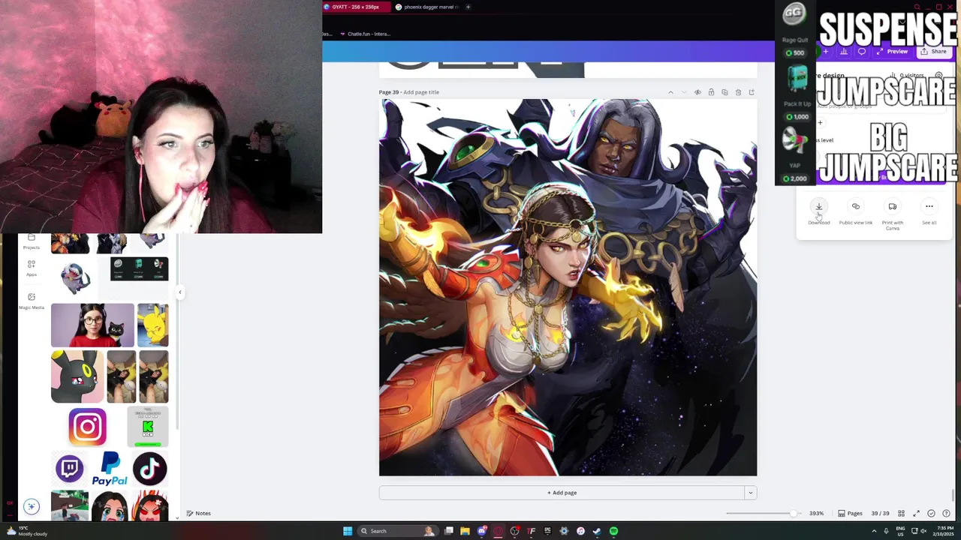Select the character artwork on page 39
Image resolution: width=961 pixels, height=540 pixels.
[568, 287]
